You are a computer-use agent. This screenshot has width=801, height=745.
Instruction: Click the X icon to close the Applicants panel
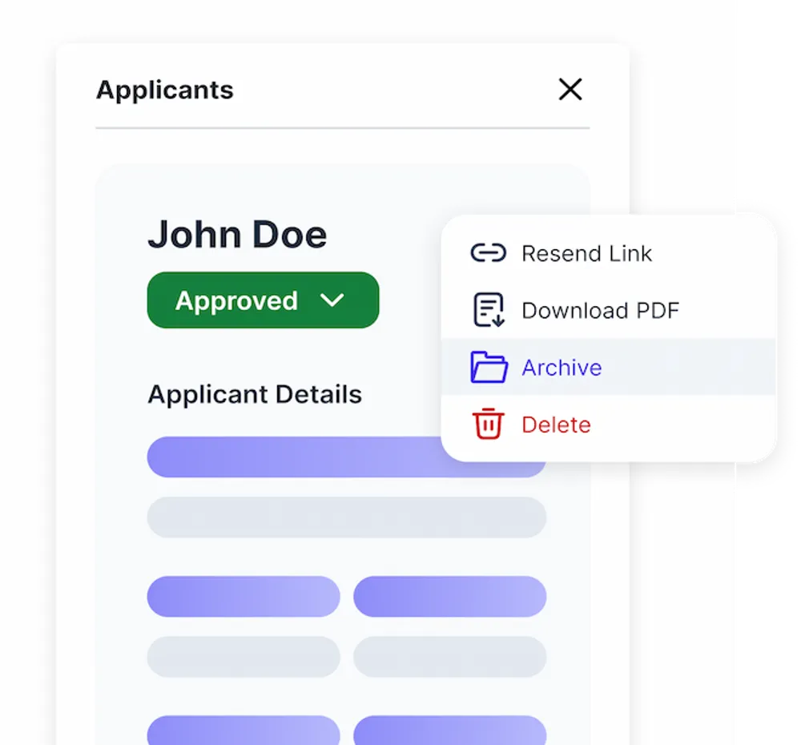coord(570,90)
